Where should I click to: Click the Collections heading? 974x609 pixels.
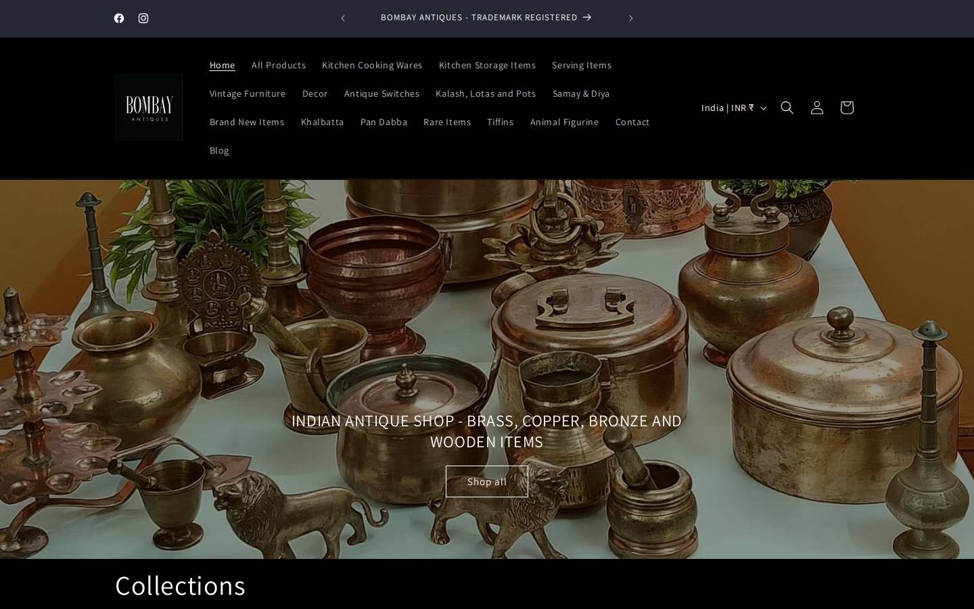pos(180,585)
